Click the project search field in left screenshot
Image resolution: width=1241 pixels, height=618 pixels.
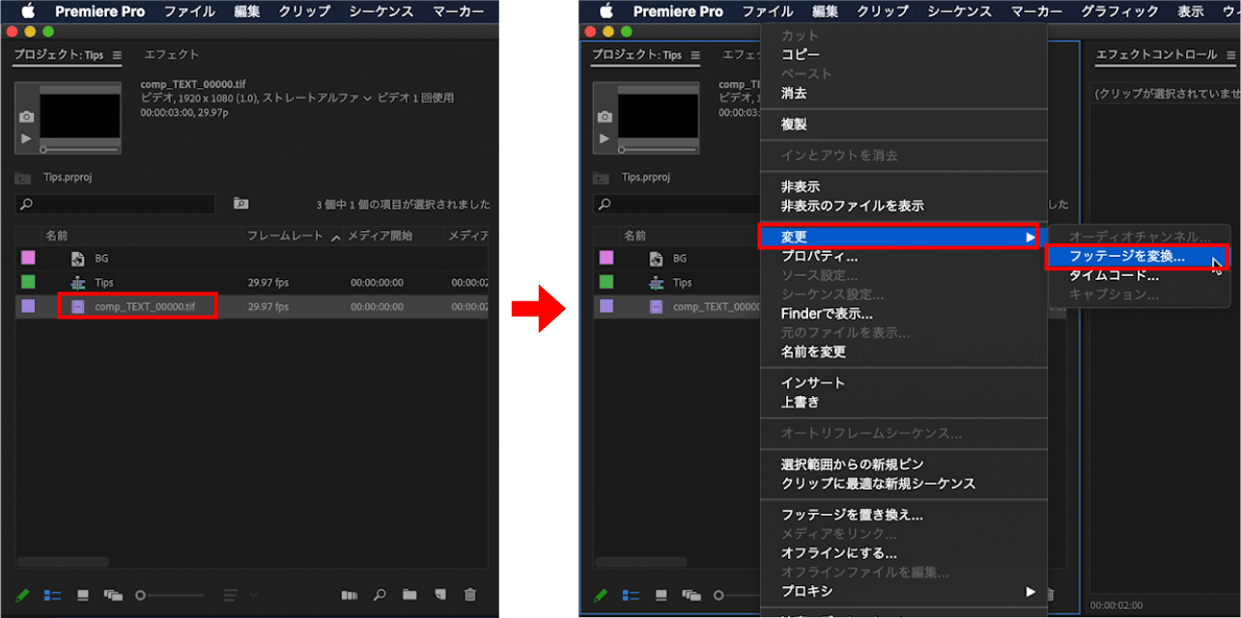point(115,204)
